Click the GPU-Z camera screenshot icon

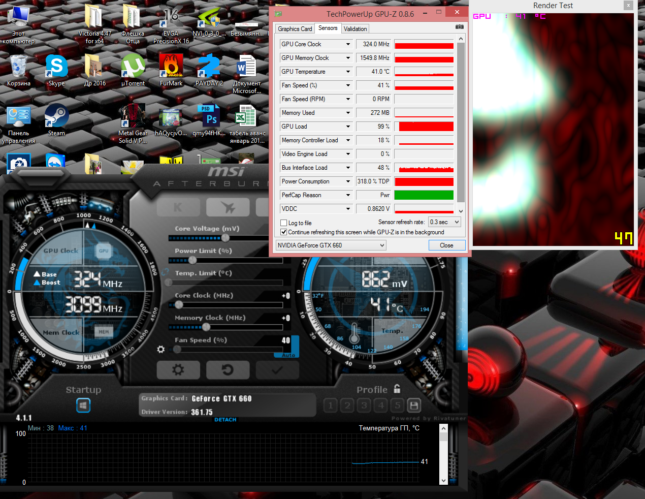(x=459, y=27)
